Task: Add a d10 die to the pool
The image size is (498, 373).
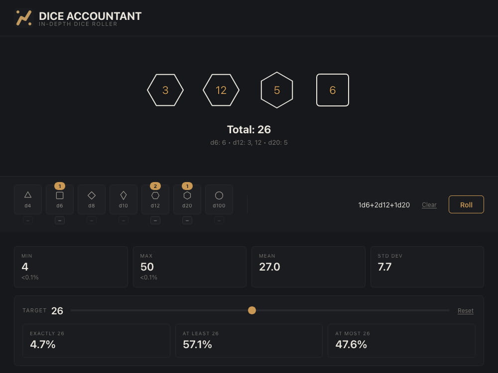Action: [124, 199]
